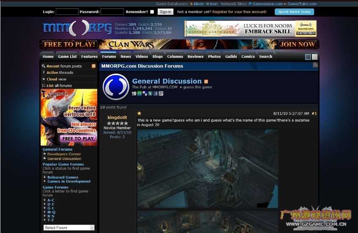Open The Pub at MMORPG.COM breadcrumb
Image resolution: width=358 pixels, height=233 pixels.
pyautogui.click(x=155, y=87)
